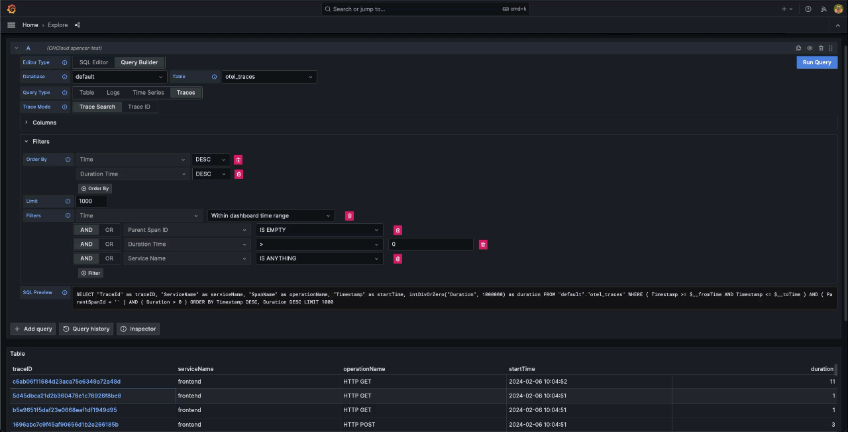This screenshot has width=848, height=432.
Task: Toggle OR for the Service Name filter
Action: click(x=109, y=258)
